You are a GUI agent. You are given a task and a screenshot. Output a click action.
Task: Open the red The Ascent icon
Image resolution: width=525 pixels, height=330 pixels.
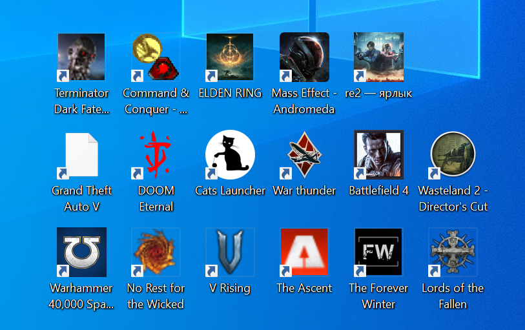click(x=304, y=253)
